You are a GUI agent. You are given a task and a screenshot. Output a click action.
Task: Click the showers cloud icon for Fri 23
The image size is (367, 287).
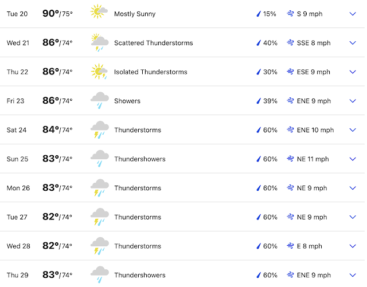(x=99, y=101)
